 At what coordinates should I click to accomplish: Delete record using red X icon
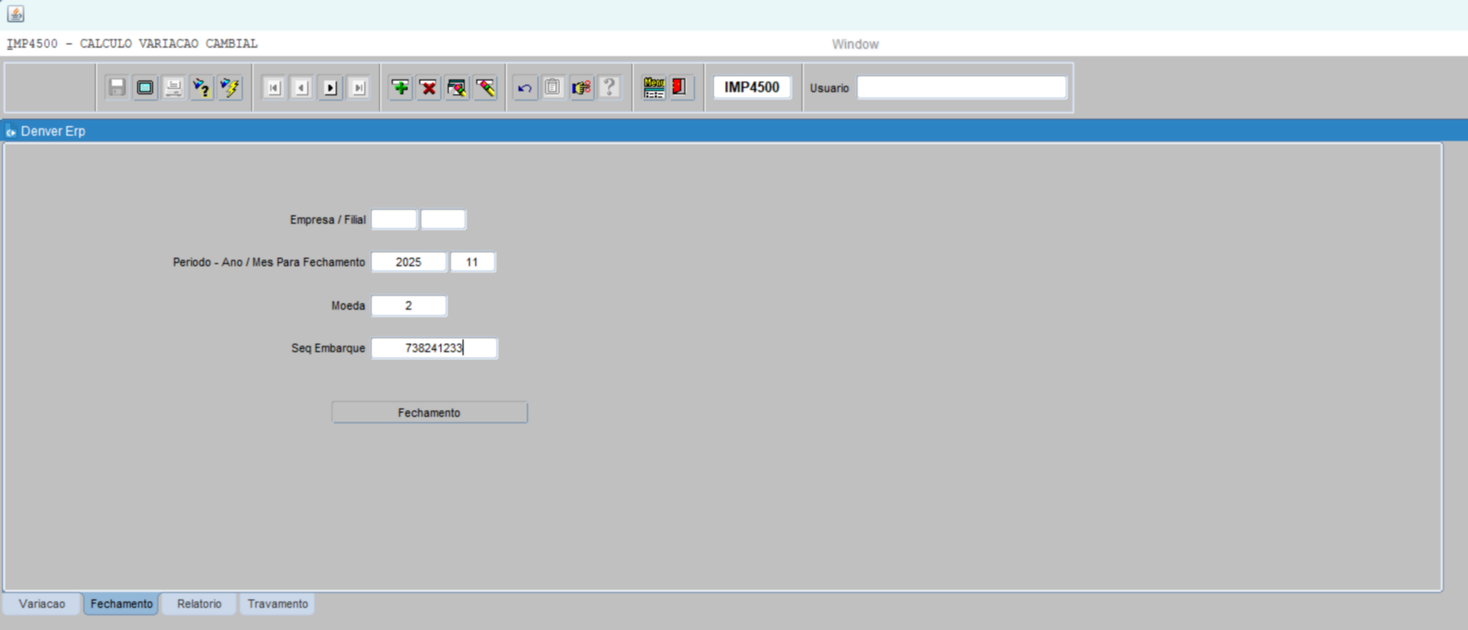pyautogui.click(x=429, y=88)
